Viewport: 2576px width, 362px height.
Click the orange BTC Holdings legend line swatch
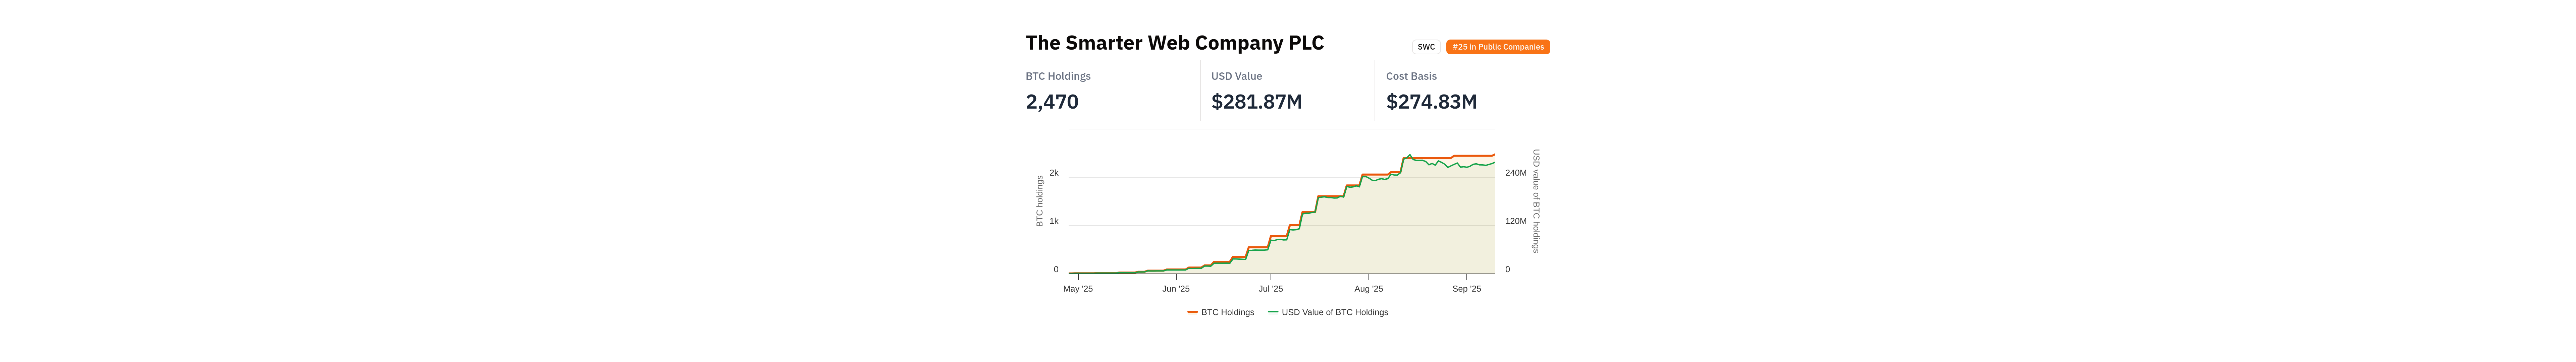[1192, 312]
